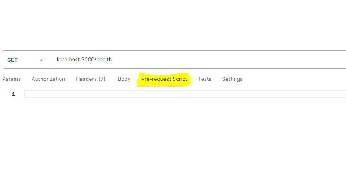Screen dimensions: 346x175
Task: Click line number 1 in editor gutter
Action: click(x=13, y=94)
